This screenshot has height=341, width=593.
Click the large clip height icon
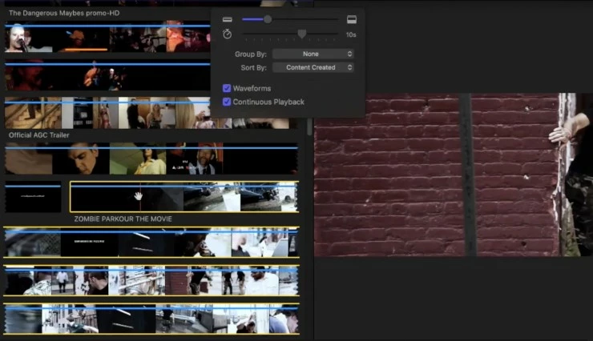coord(351,19)
